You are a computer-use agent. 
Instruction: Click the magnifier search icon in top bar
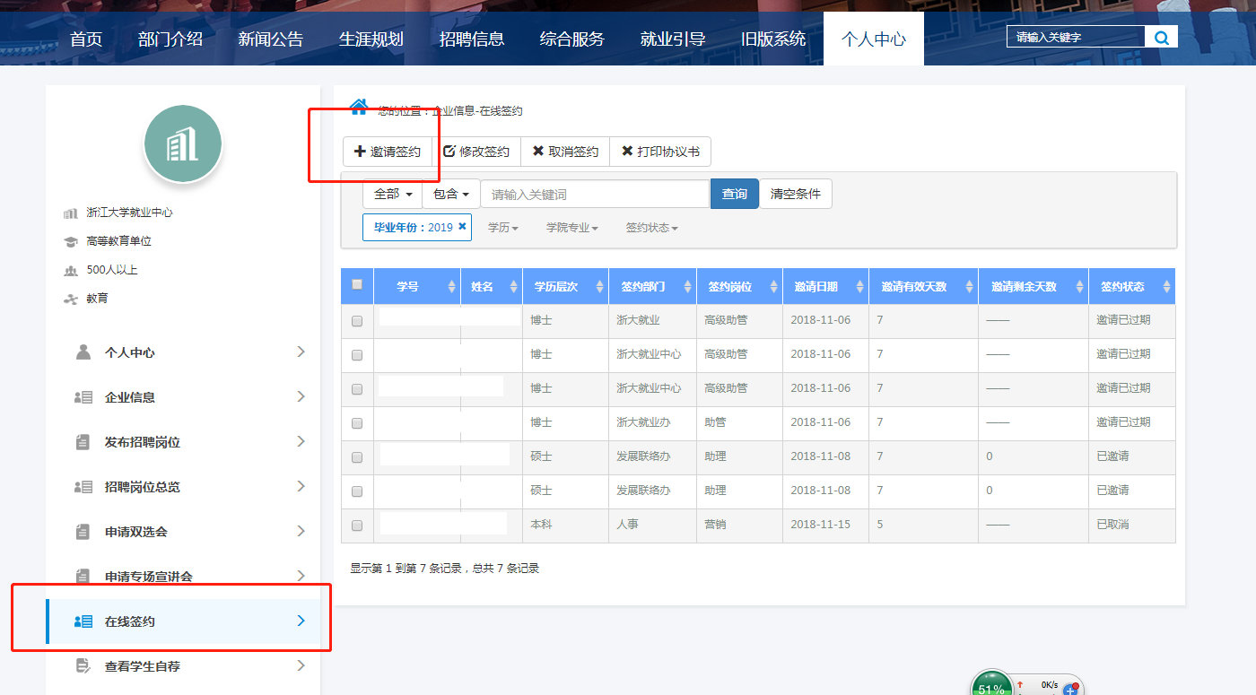coord(1161,38)
